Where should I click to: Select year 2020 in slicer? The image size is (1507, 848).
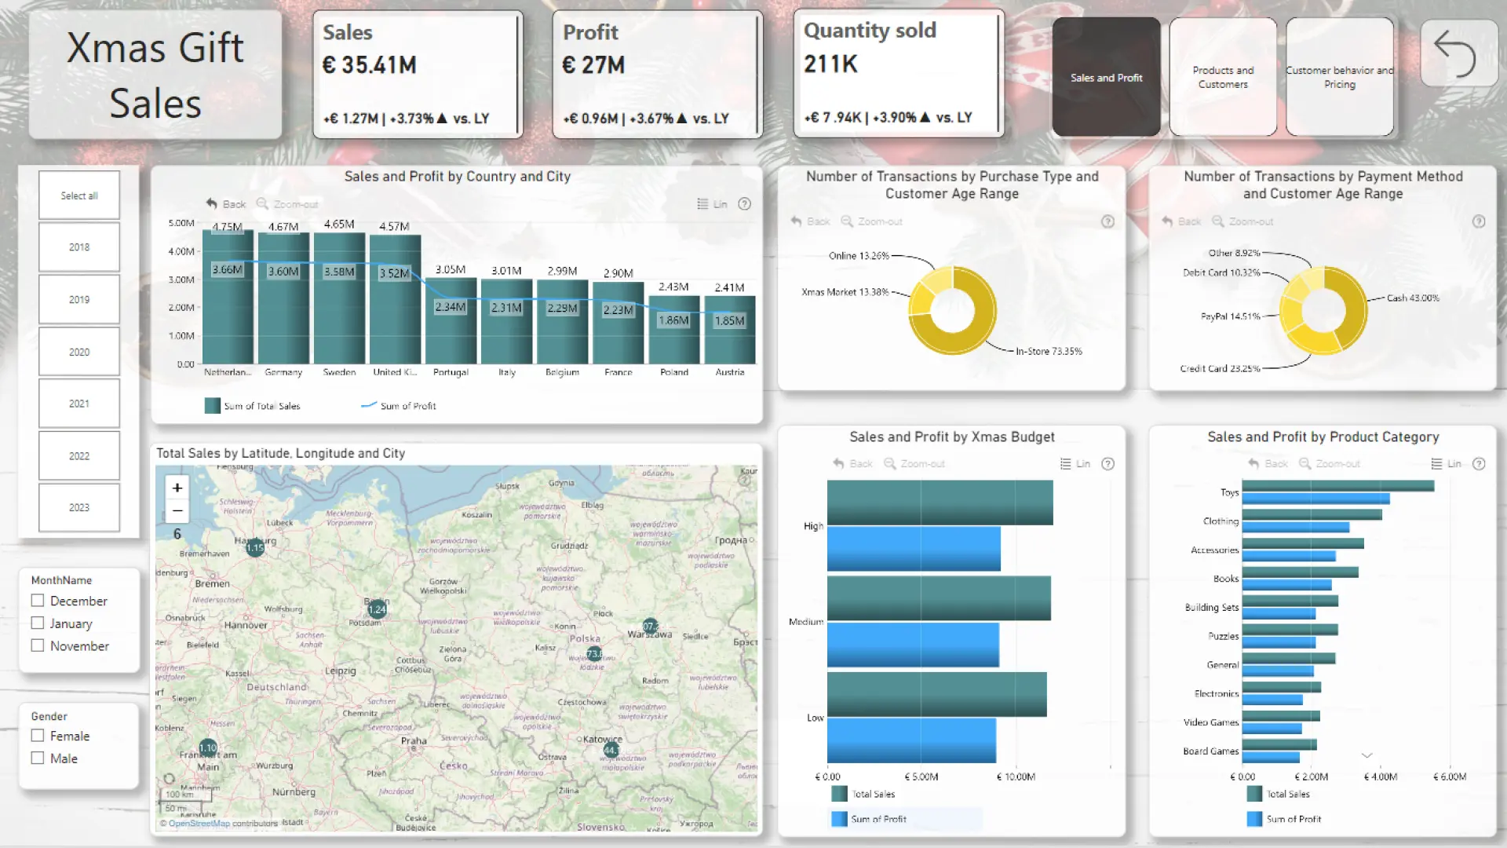tap(79, 352)
